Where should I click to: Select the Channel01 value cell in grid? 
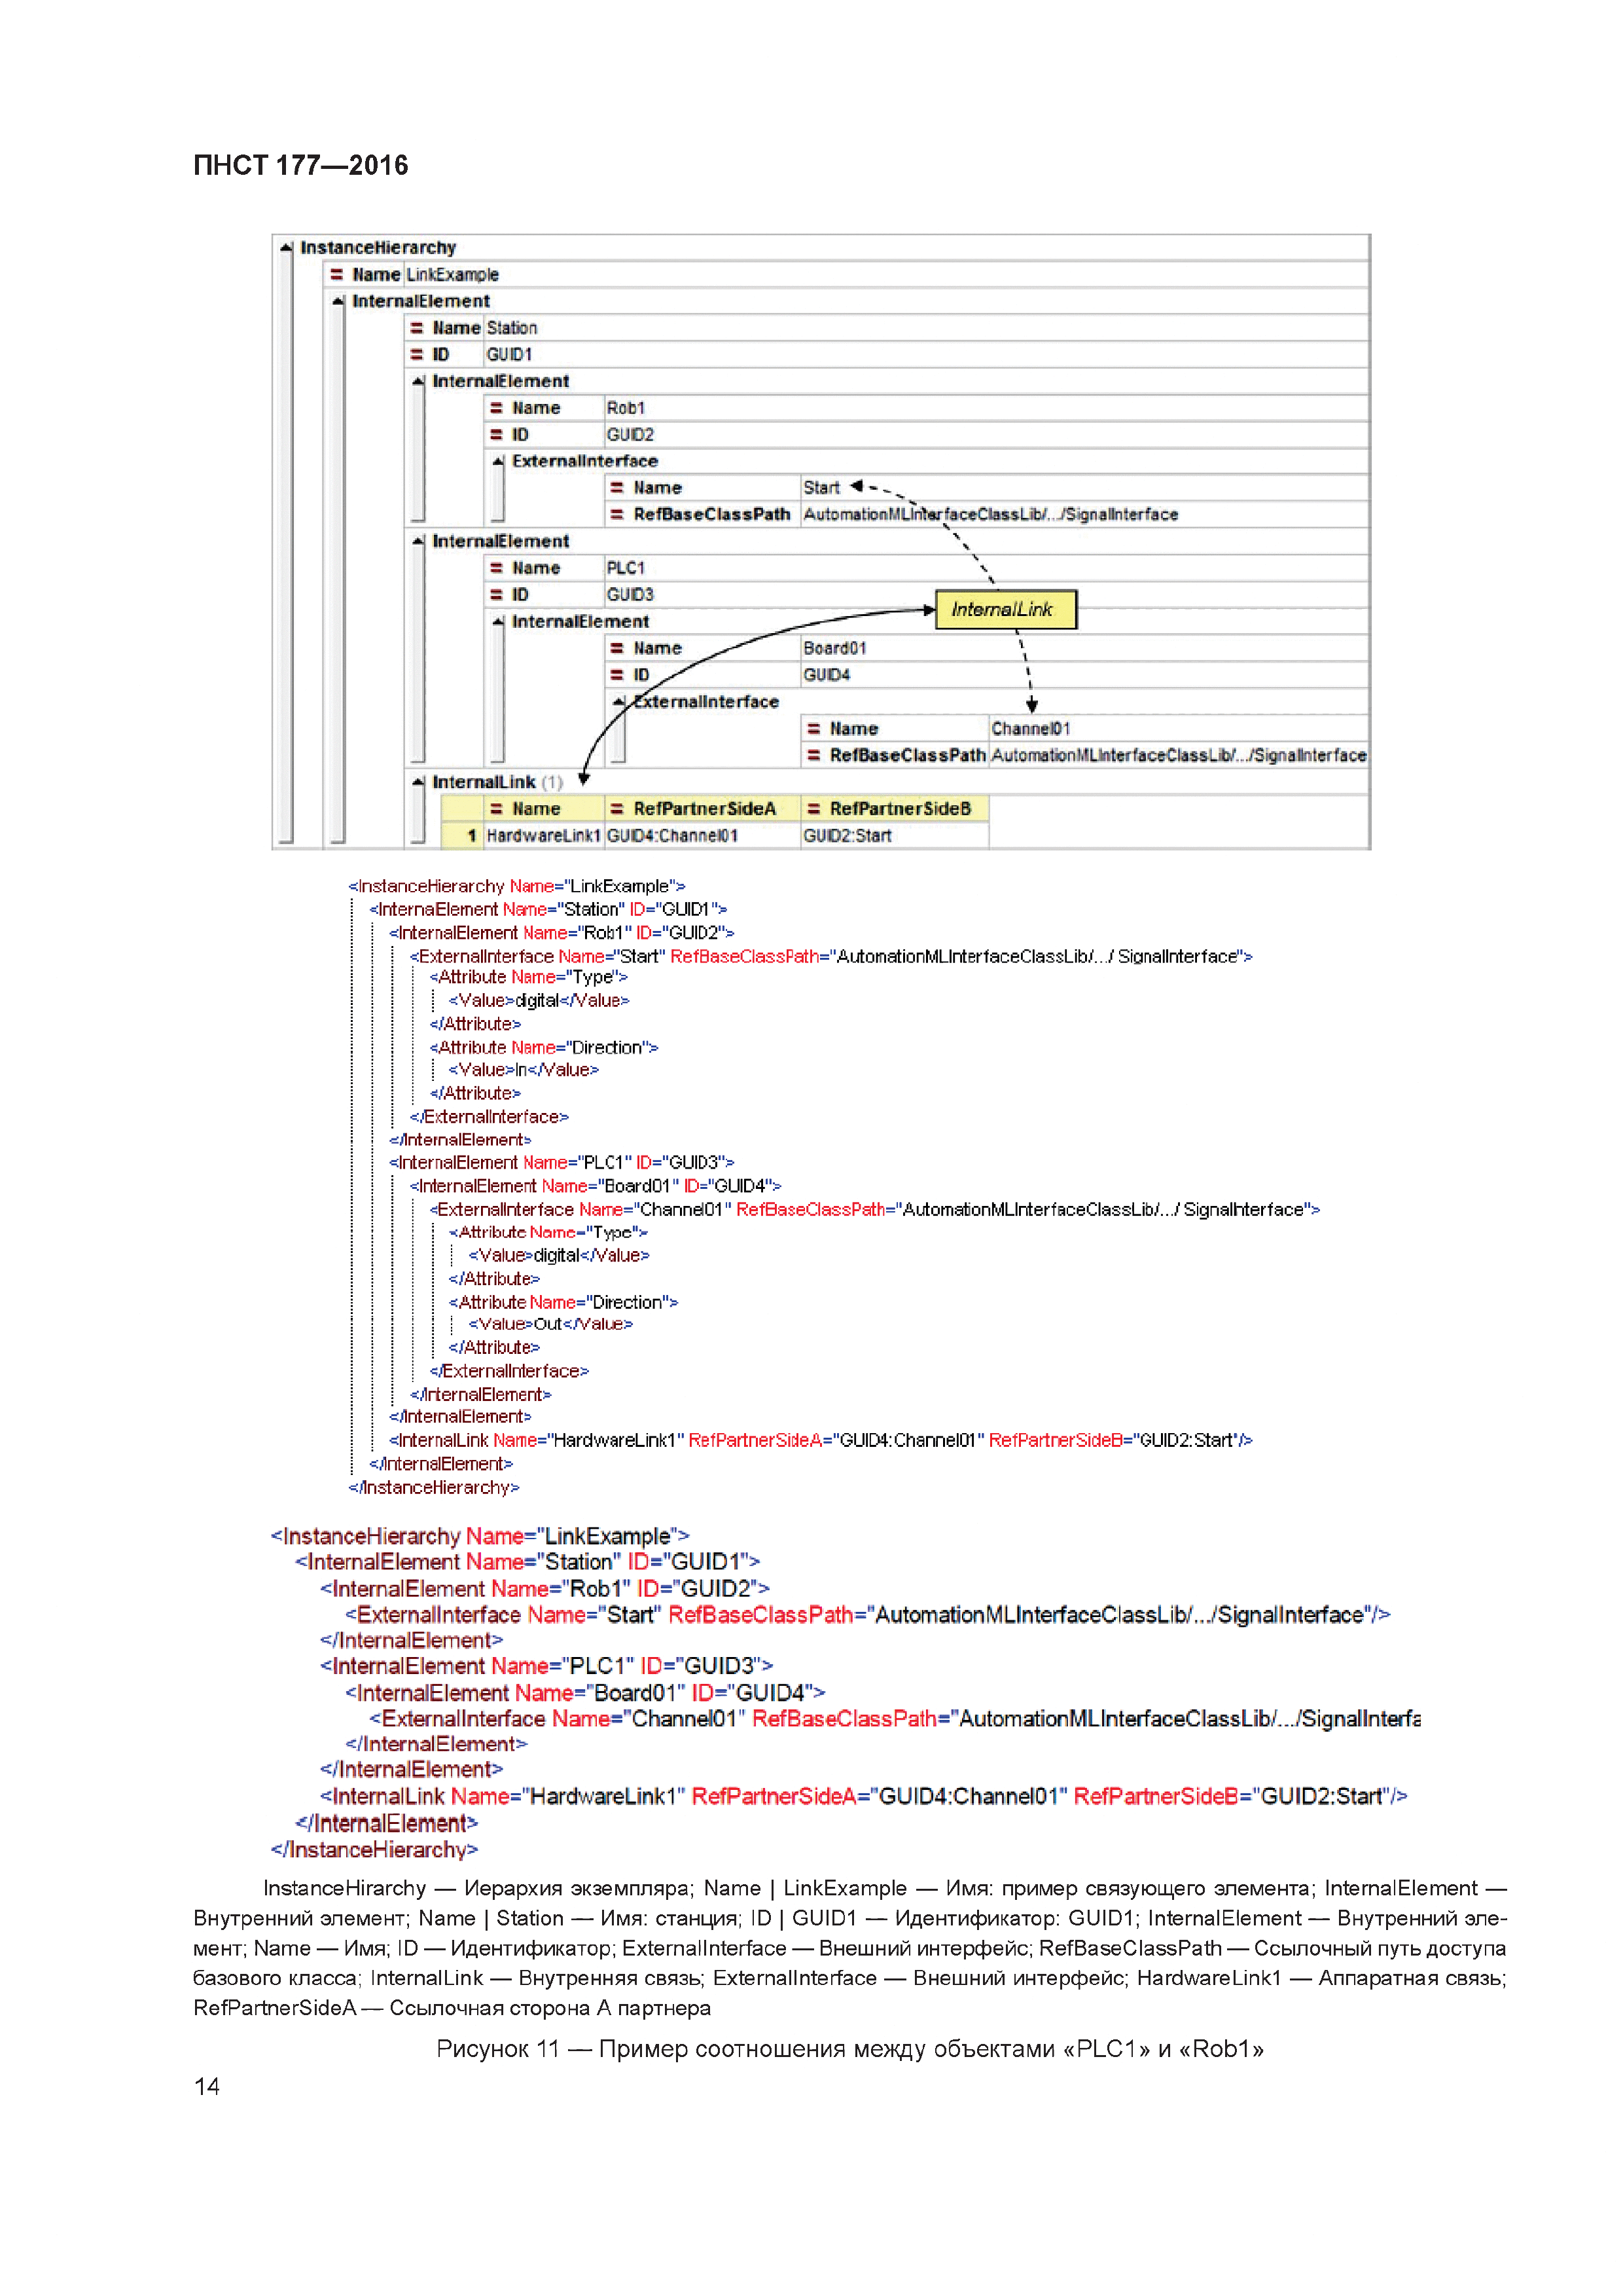(x=1178, y=729)
